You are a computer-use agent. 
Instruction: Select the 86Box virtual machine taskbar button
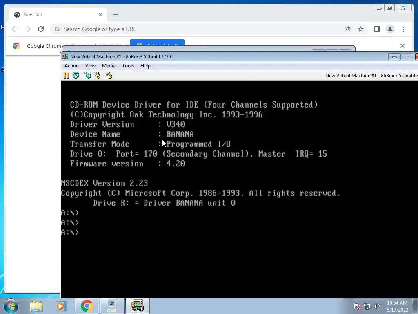click(137, 306)
